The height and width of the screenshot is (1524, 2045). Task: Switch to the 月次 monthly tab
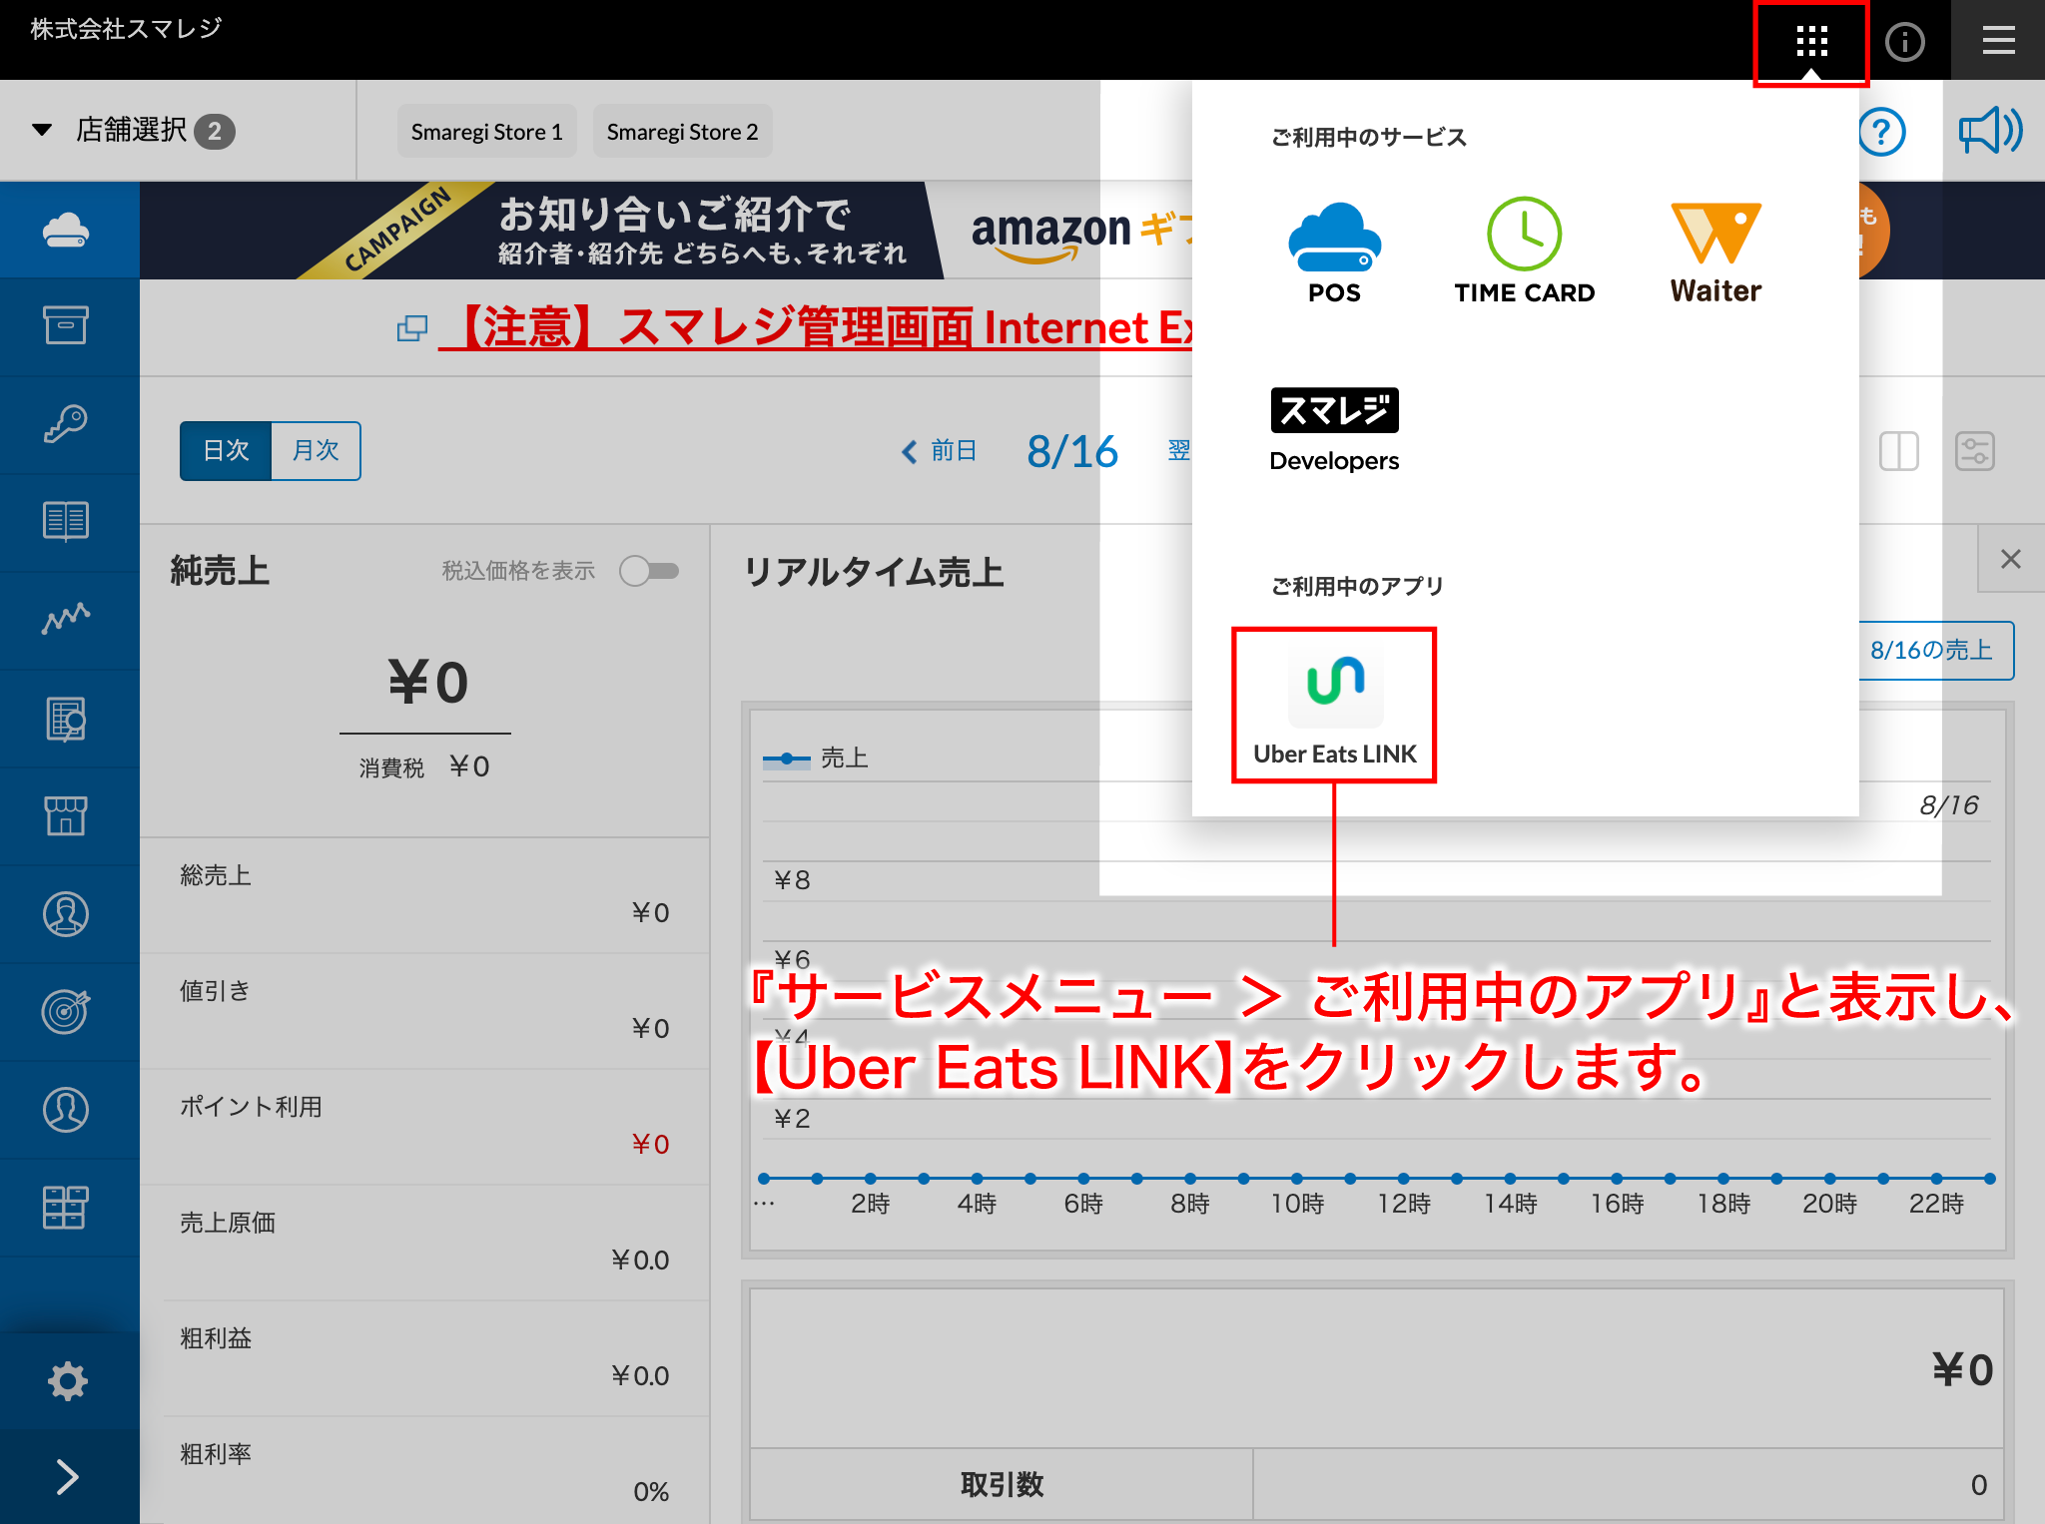coord(316,451)
